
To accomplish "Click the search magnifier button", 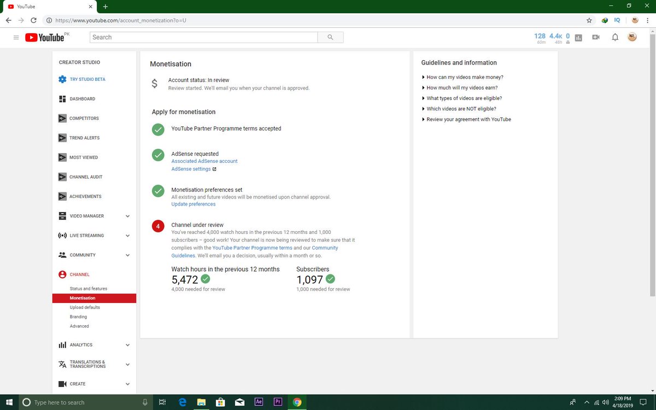I will click(x=330, y=37).
